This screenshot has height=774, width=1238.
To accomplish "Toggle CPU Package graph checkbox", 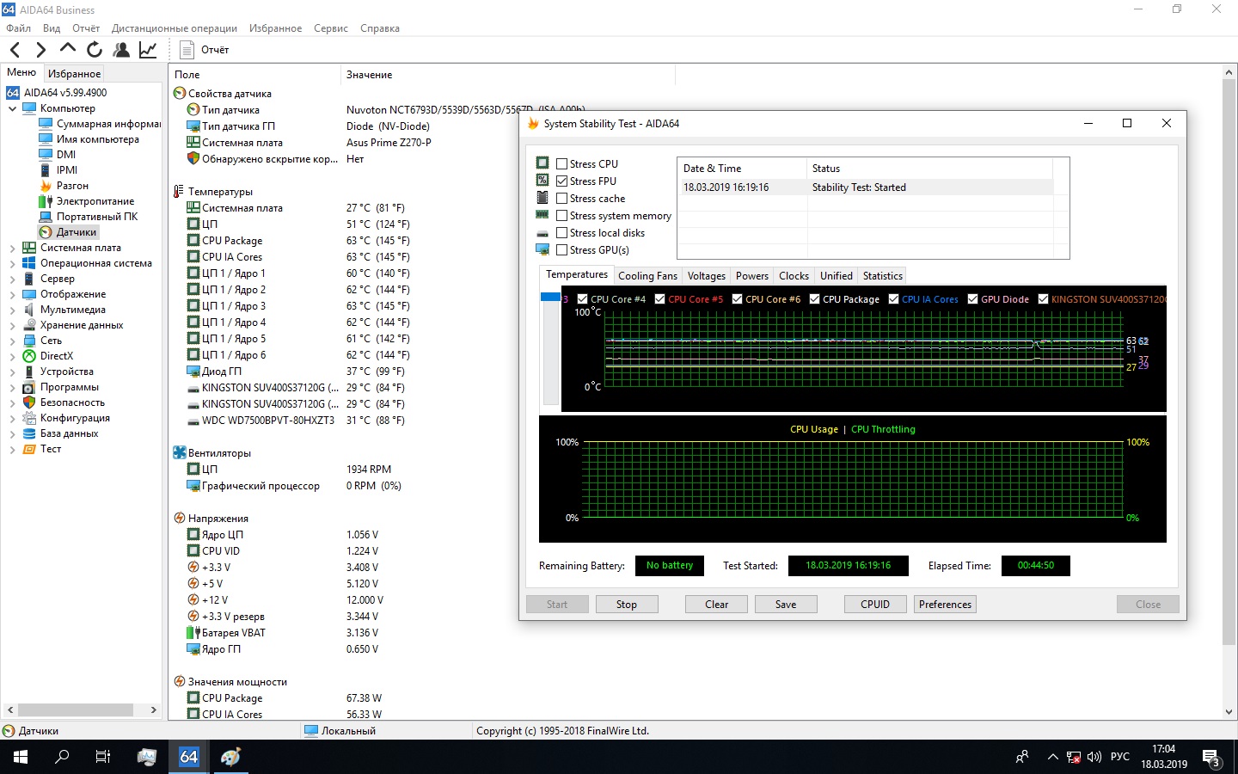I will pos(814,299).
